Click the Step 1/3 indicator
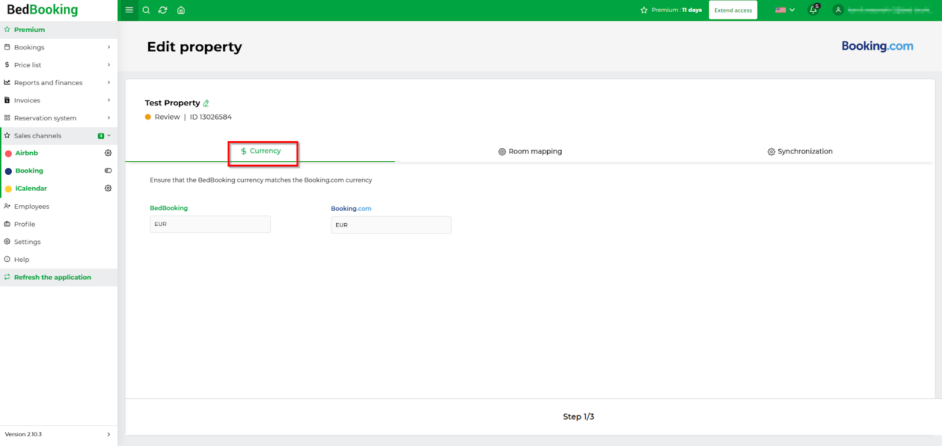This screenshot has width=942, height=446. coord(578,417)
